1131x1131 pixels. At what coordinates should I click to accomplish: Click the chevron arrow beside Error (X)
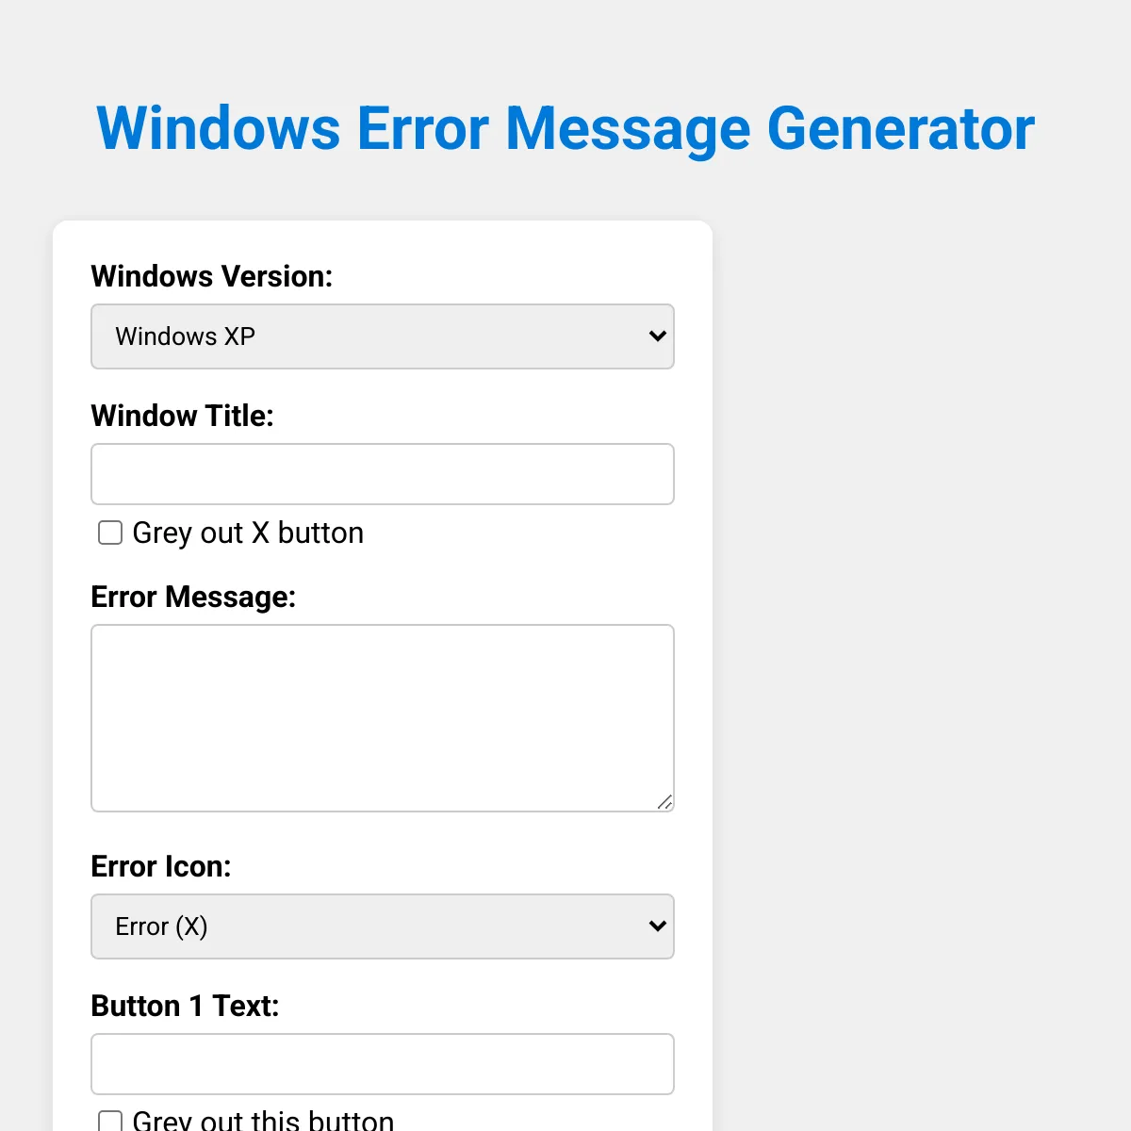coord(658,926)
